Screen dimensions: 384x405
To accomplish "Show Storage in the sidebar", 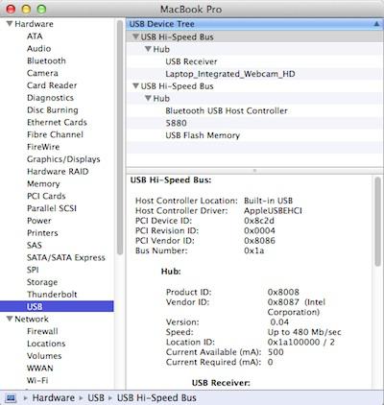I will (x=42, y=282).
